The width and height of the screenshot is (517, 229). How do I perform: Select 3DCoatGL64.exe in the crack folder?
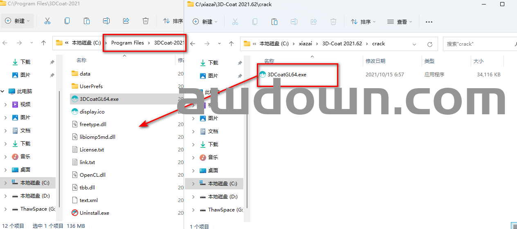click(287, 75)
